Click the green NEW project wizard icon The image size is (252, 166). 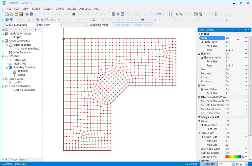click(12, 14)
